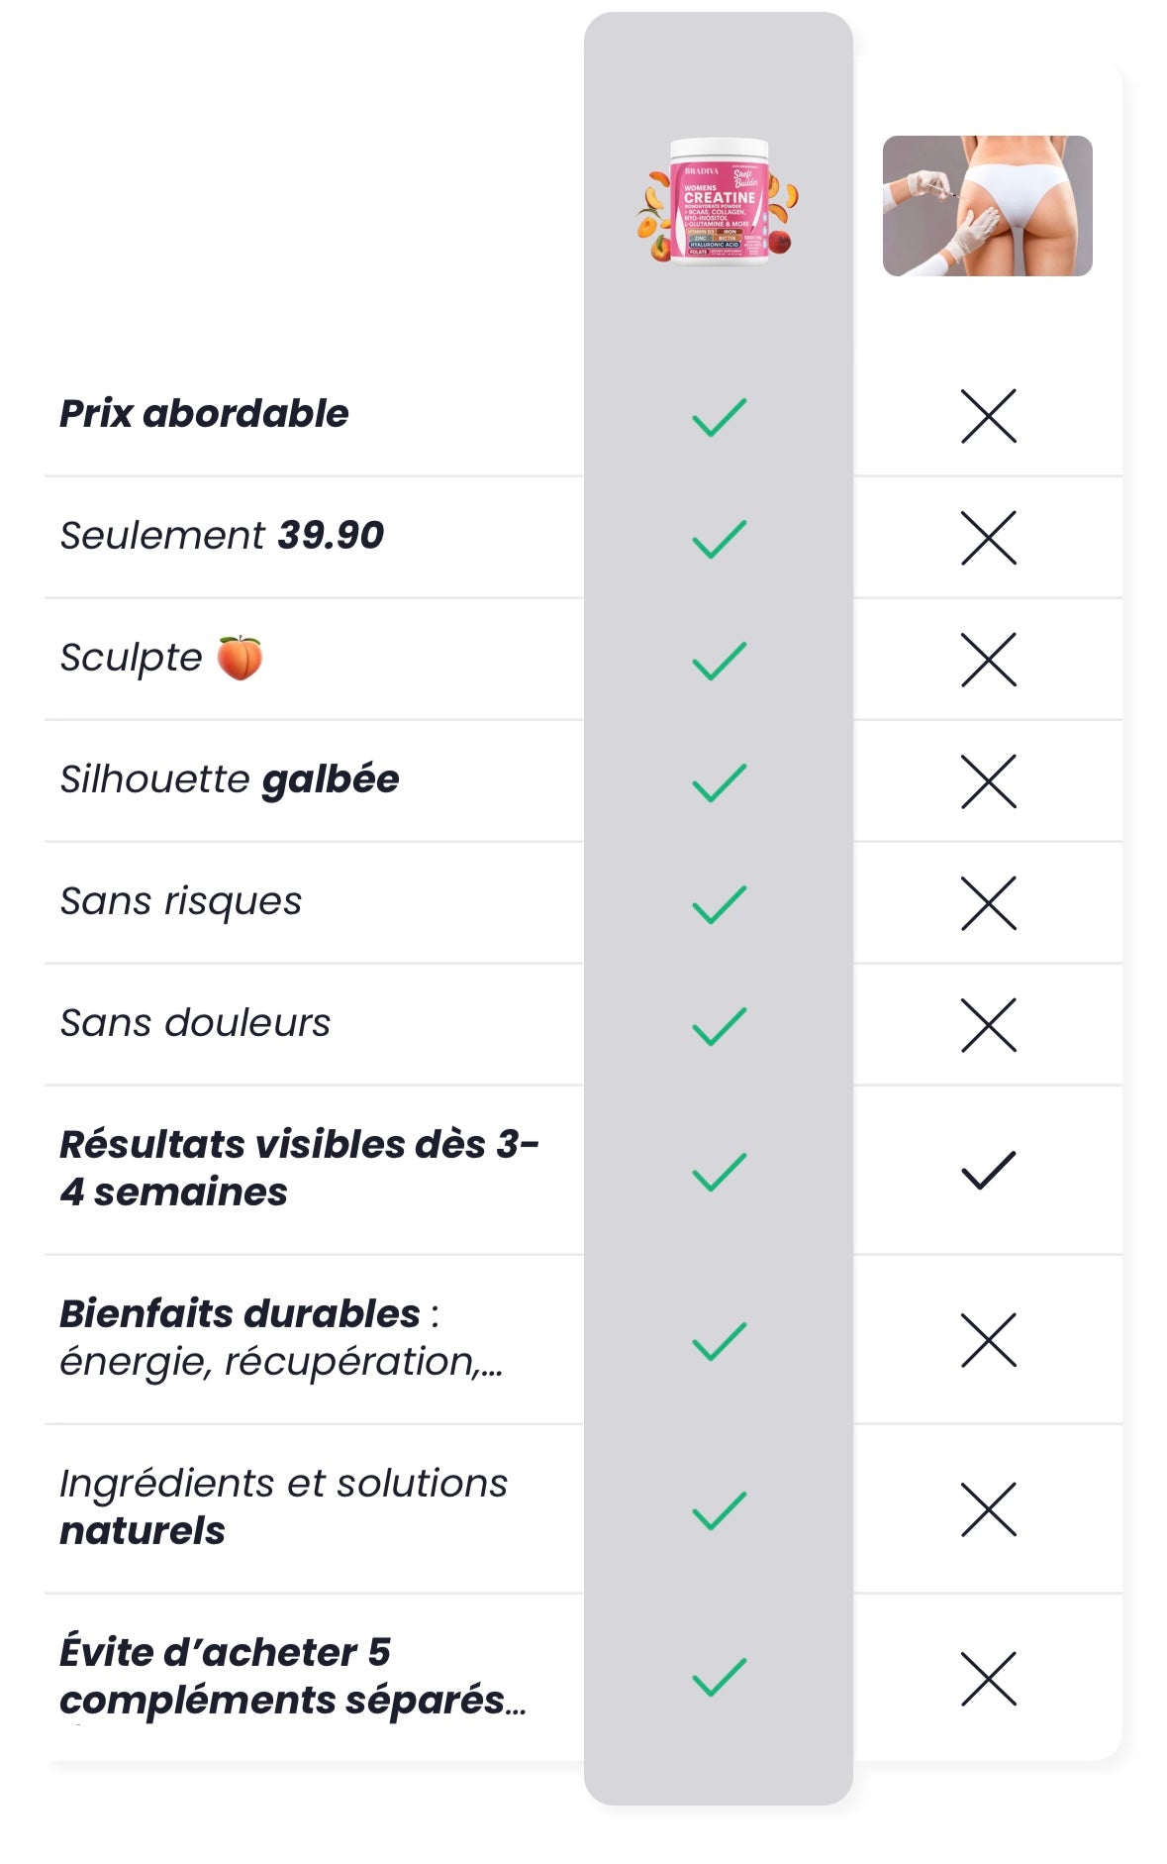Click the Silhouette galbée text
Viewport: 1167px width, 1864px height.
tap(230, 779)
